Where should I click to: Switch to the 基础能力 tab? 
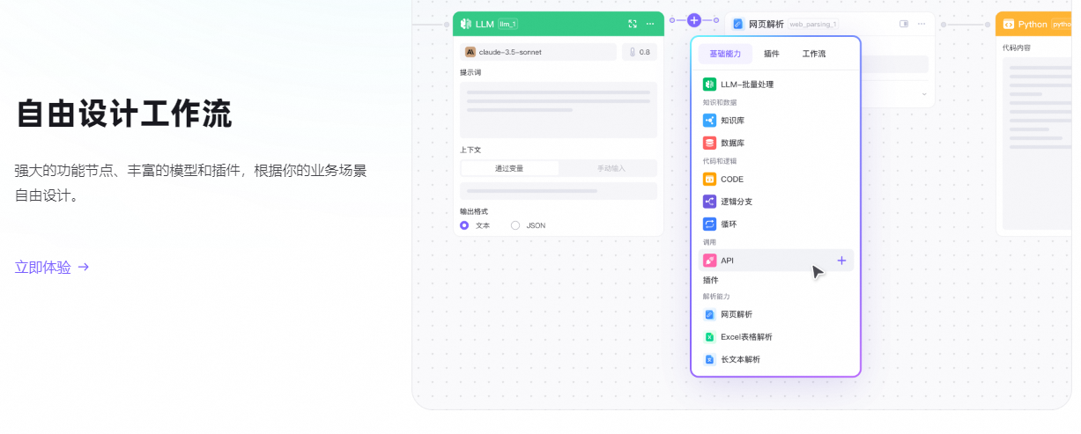[725, 55]
